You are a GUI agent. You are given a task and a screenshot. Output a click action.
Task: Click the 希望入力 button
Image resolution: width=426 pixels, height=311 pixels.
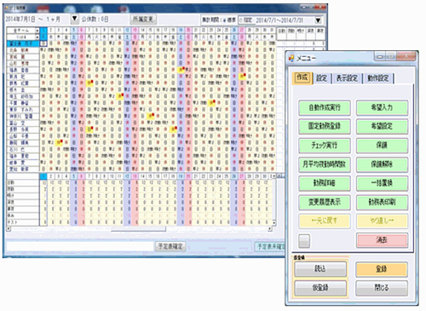pyautogui.click(x=382, y=107)
